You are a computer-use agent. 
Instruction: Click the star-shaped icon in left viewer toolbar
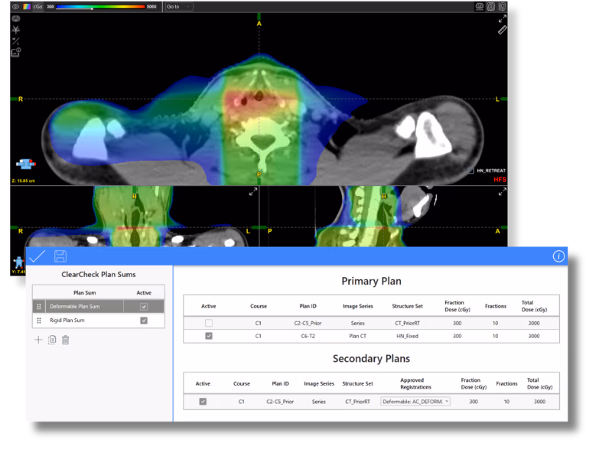tap(16, 30)
